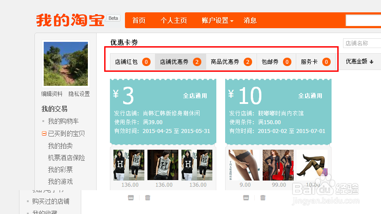Image resolution: width=381 pixels, height=214 pixels.
Task: Open the 9.00 product thumbnail
Action: pyautogui.click(x=244, y=165)
